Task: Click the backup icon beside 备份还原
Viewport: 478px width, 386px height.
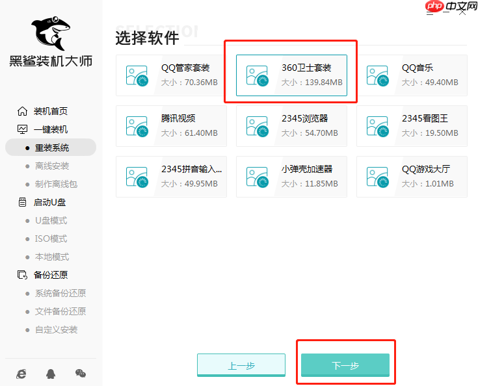Action: coord(22,275)
